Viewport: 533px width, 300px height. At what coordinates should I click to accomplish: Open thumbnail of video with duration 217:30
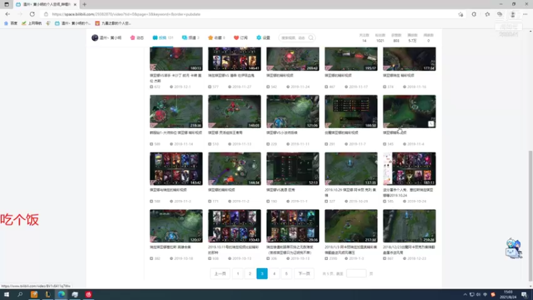[351, 226]
